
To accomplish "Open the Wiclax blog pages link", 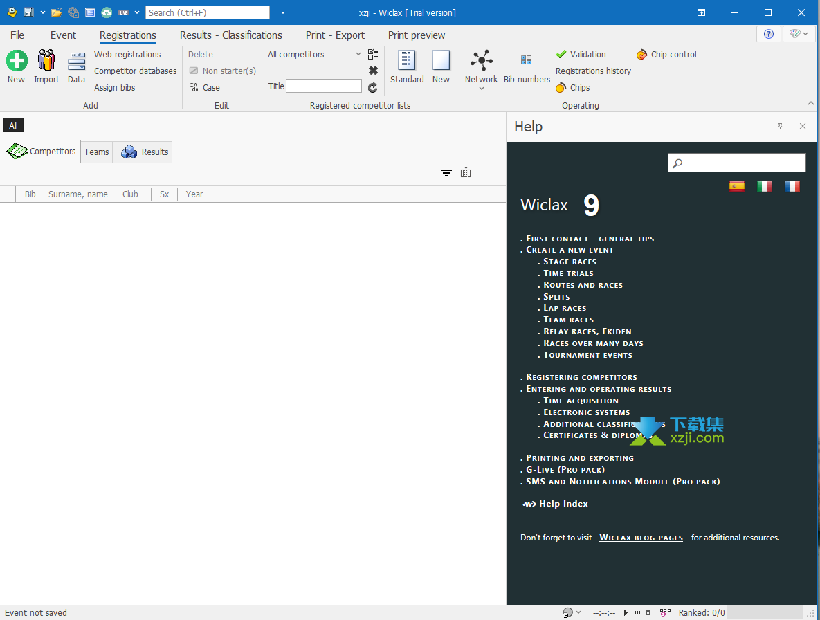I will (x=641, y=538).
